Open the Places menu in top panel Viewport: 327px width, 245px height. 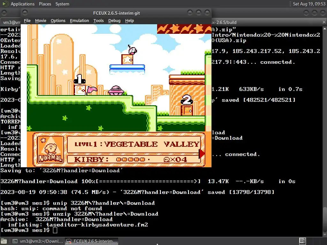pyautogui.click(x=45, y=4)
